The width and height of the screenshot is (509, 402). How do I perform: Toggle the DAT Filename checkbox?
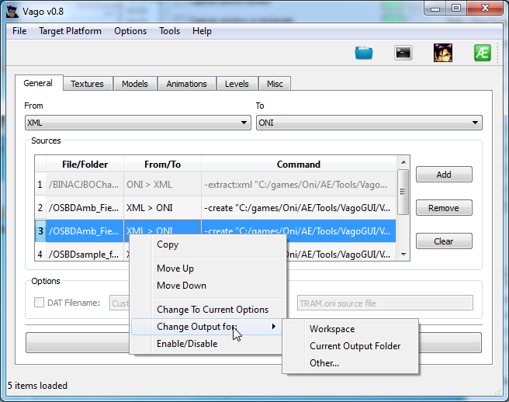coord(40,303)
